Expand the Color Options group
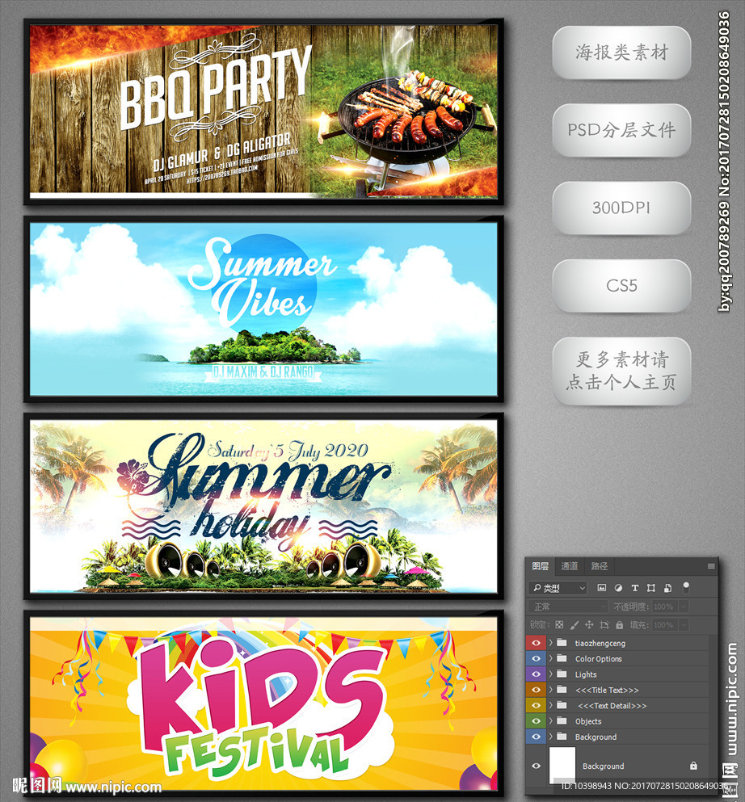This screenshot has width=745, height=802. pos(550,659)
